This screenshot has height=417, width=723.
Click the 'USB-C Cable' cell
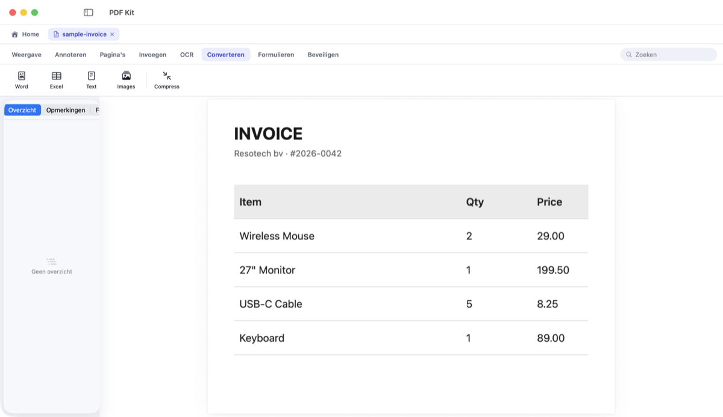271,304
